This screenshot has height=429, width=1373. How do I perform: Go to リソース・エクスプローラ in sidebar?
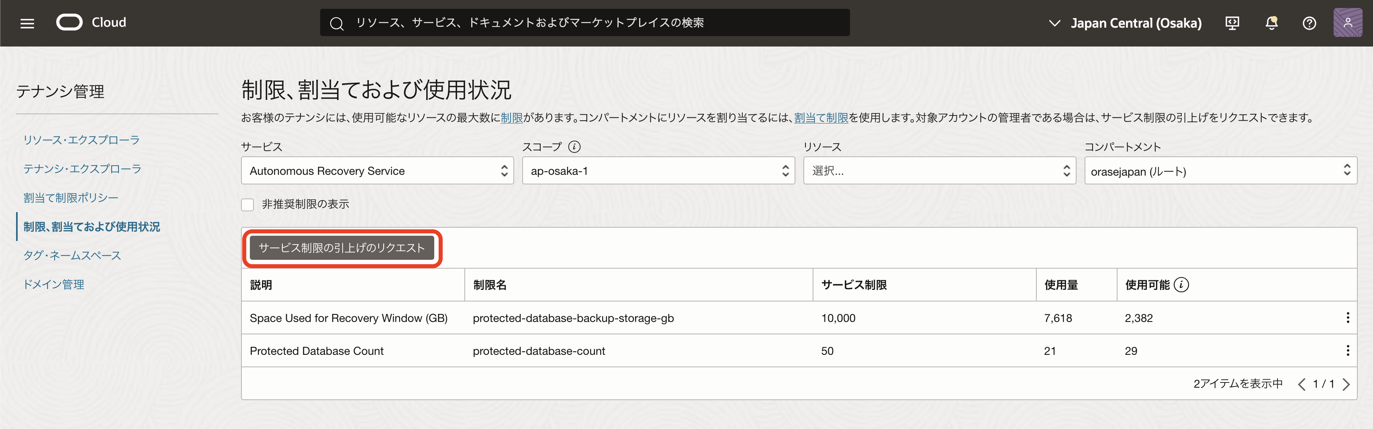[81, 140]
